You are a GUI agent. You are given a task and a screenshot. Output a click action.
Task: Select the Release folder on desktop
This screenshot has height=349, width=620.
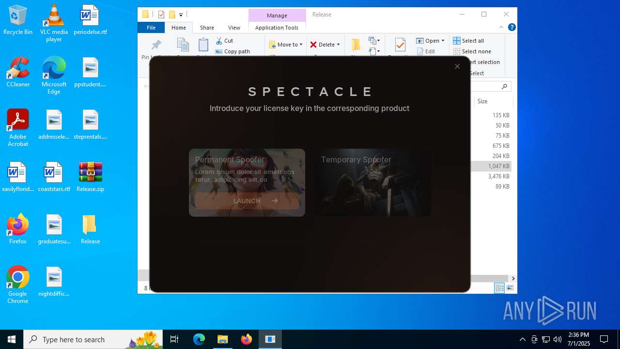[90, 229]
